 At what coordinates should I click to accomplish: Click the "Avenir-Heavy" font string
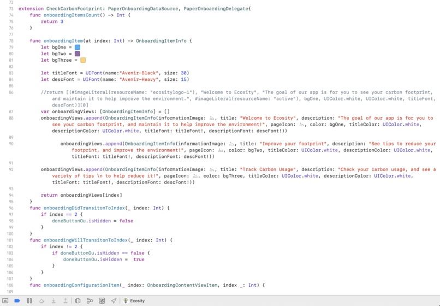tap(139, 80)
